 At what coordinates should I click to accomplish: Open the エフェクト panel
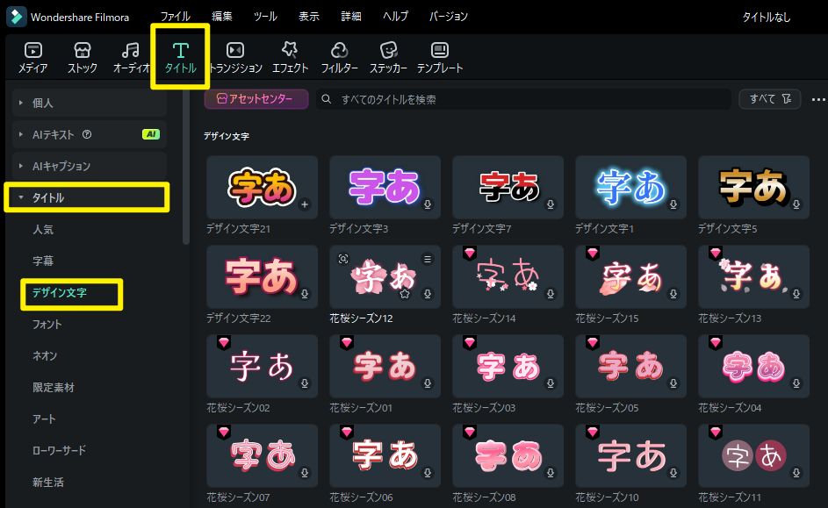click(x=290, y=56)
